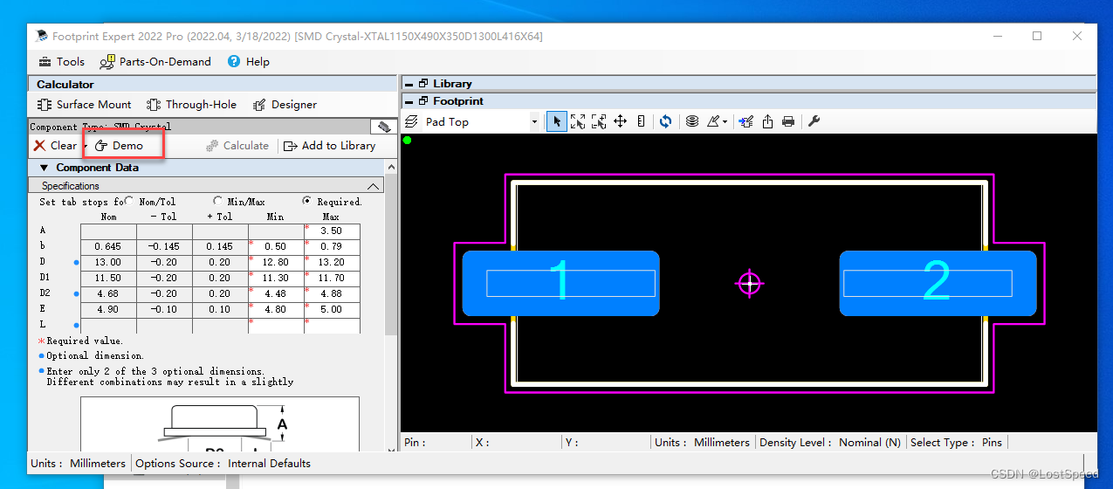Click the export/share upload icon
The image size is (1113, 489).
point(767,122)
